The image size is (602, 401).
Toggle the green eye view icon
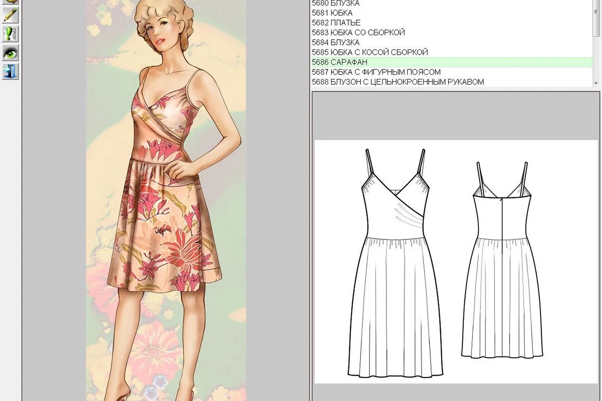coord(10,53)
